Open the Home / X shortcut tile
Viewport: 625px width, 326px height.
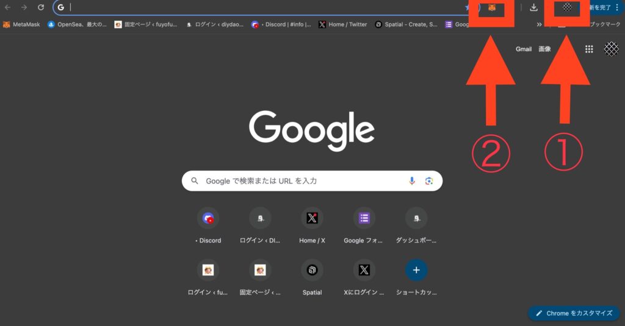[x=312, y=225]
